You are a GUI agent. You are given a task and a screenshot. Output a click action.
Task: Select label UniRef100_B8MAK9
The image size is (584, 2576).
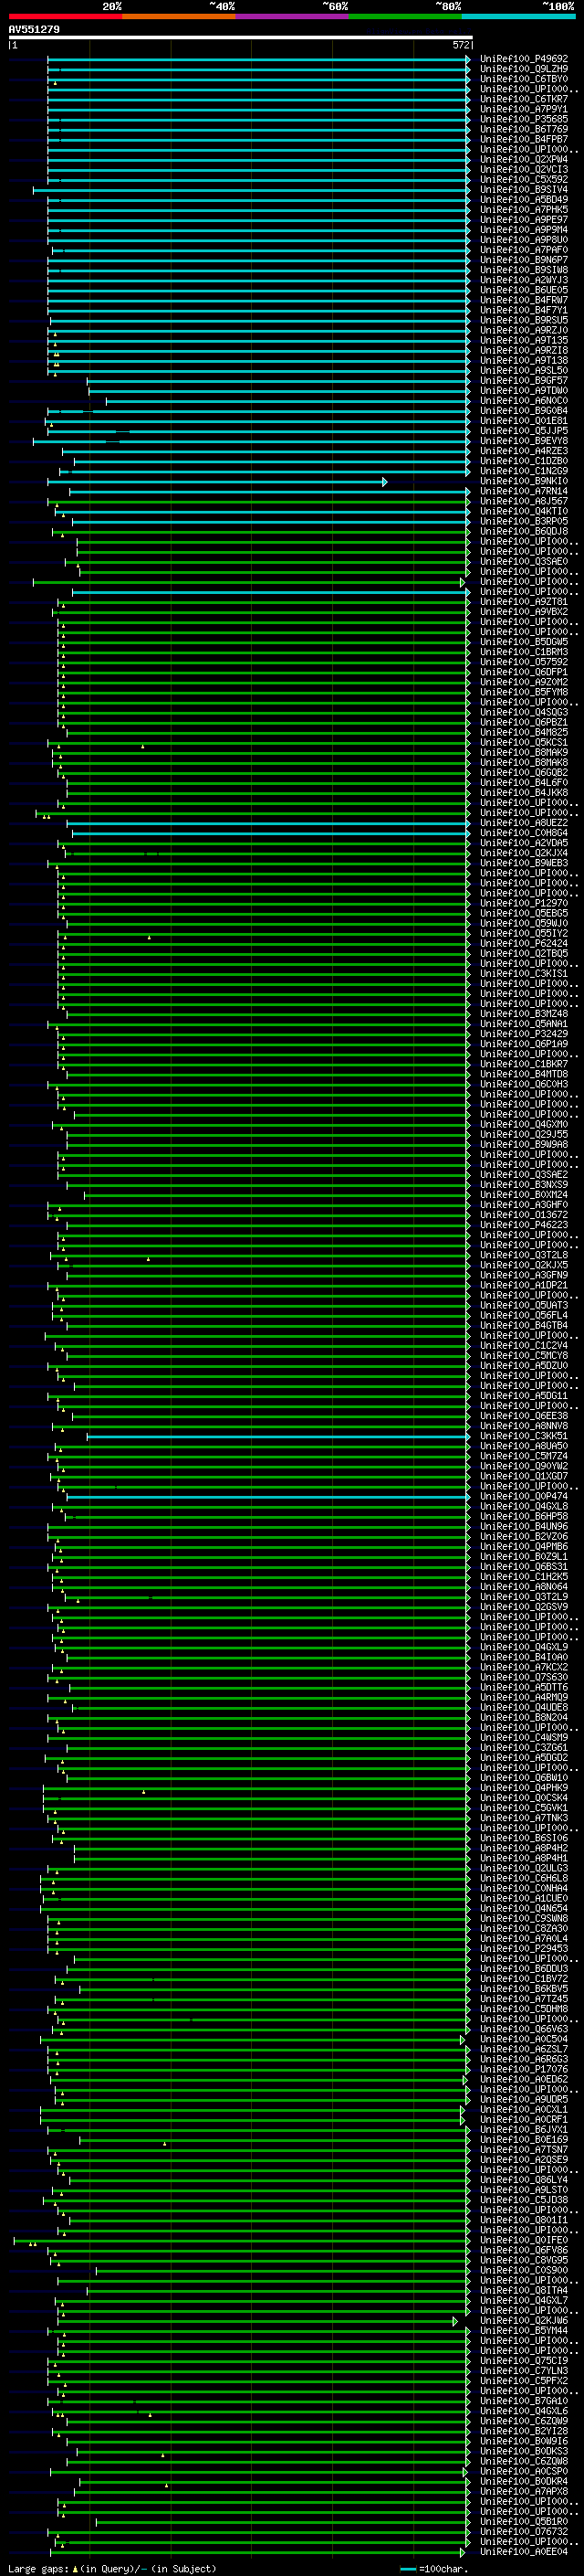click(524, 752)
